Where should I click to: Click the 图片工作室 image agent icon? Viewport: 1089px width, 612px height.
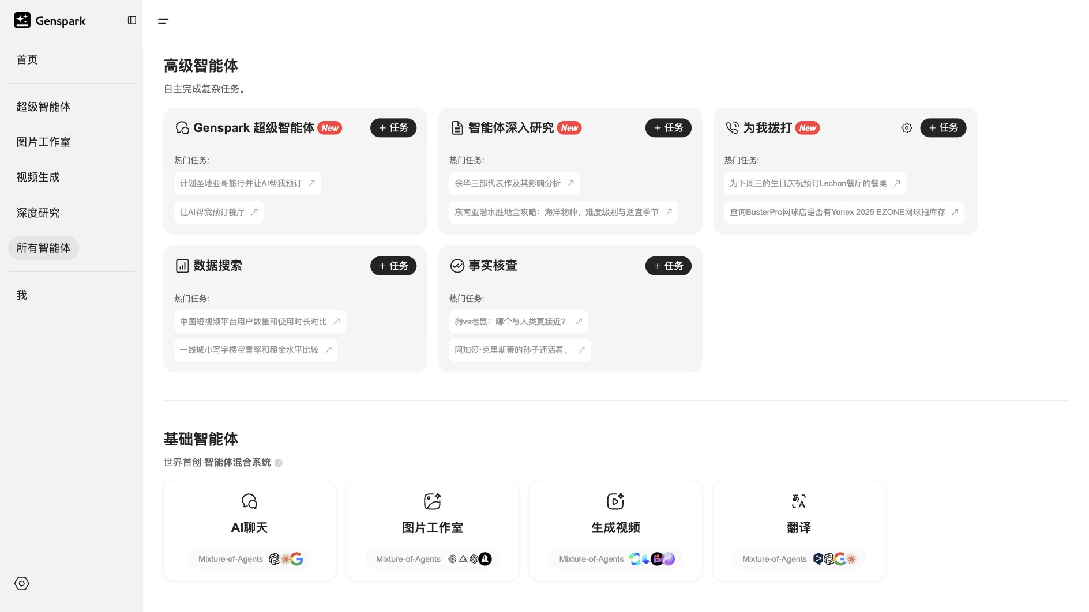click(x=432, y=501)
